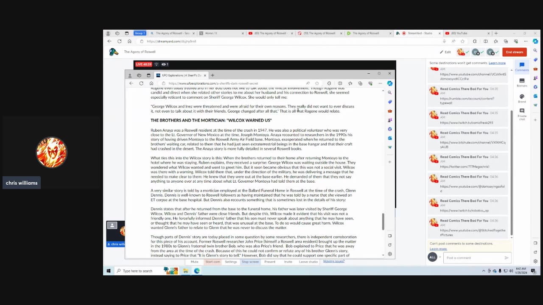
Task: Open the Group 1 tab group
Action: coord(140,33)
